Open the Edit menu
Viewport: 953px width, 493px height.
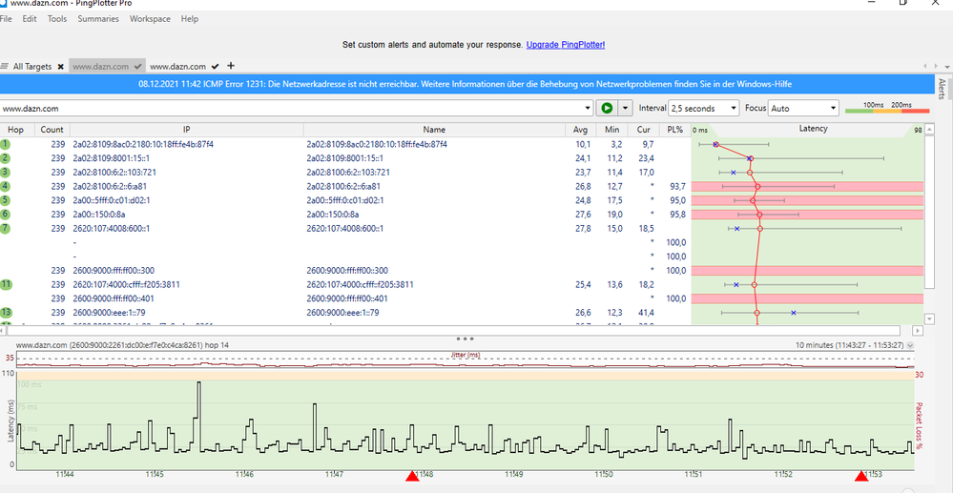click(30, 19)
